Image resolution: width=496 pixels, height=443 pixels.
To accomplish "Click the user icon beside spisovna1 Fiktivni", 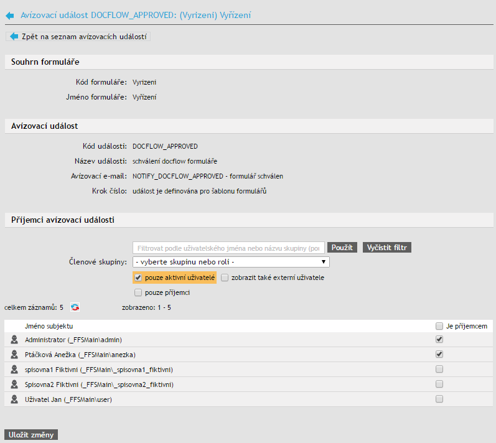I will 14,370.
